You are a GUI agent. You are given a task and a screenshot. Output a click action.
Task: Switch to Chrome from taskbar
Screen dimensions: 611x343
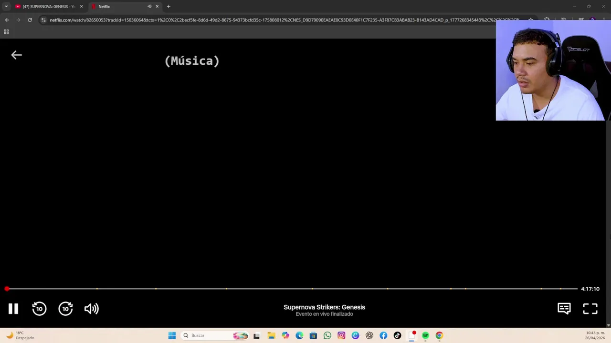[x=439, y=335]
